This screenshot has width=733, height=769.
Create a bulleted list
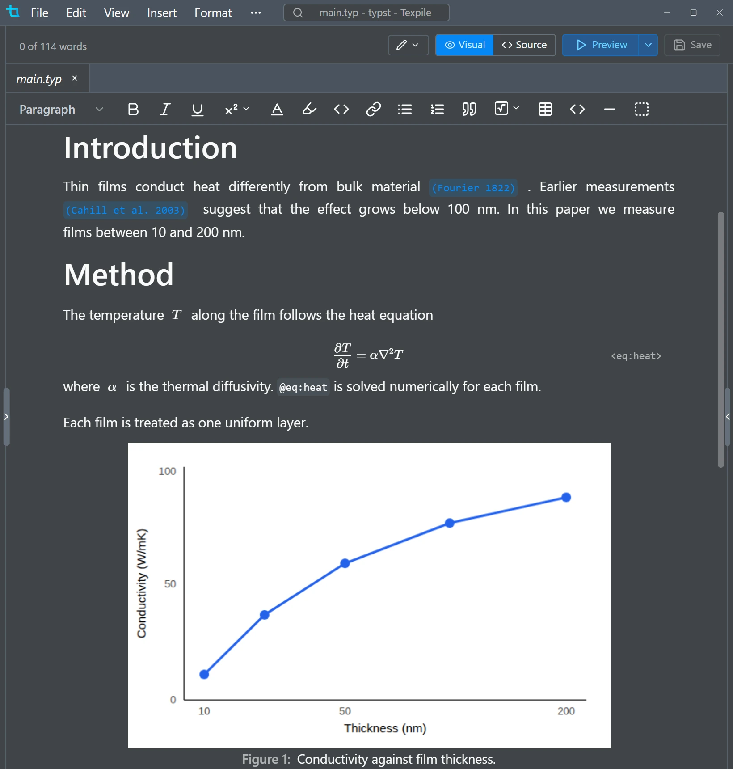tap(405, 109)
